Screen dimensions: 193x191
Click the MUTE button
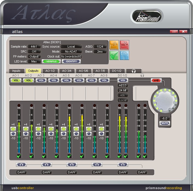tap(165, 123)
